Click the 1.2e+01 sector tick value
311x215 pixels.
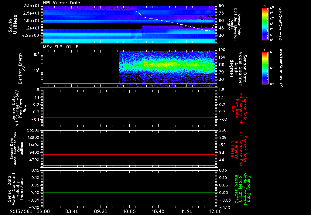tap(31, 28)
